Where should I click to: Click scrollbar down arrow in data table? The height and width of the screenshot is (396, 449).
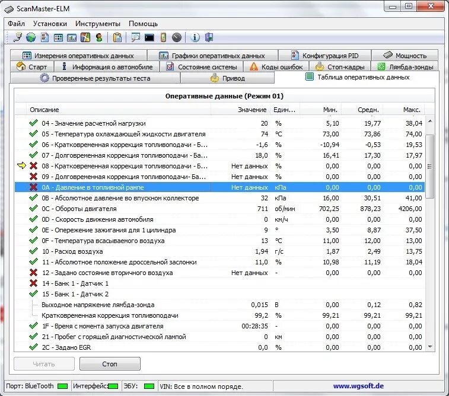point(430,347)
